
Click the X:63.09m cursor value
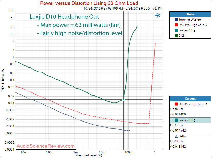point(176,125)
